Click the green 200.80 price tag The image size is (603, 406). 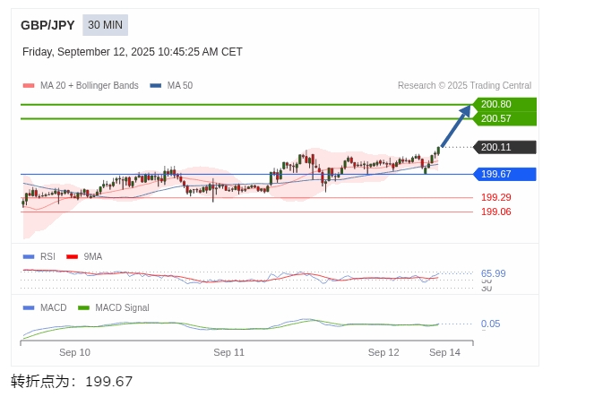[x=504, y=104]
